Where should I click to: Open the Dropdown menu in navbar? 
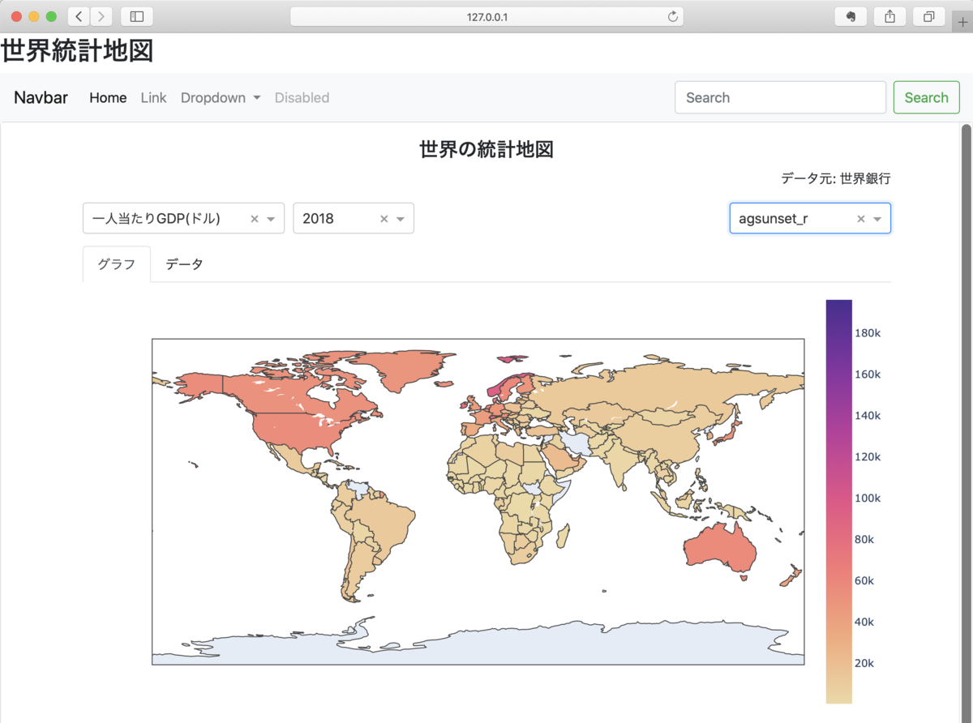pyautogui.click(x=221, y=97)
